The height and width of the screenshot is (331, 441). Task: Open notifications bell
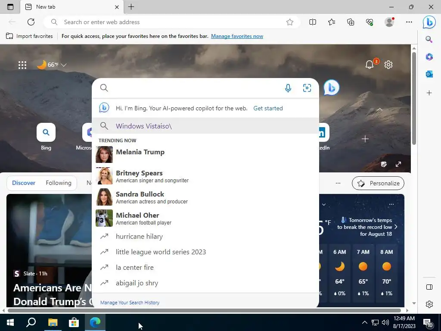click(370, 65)
